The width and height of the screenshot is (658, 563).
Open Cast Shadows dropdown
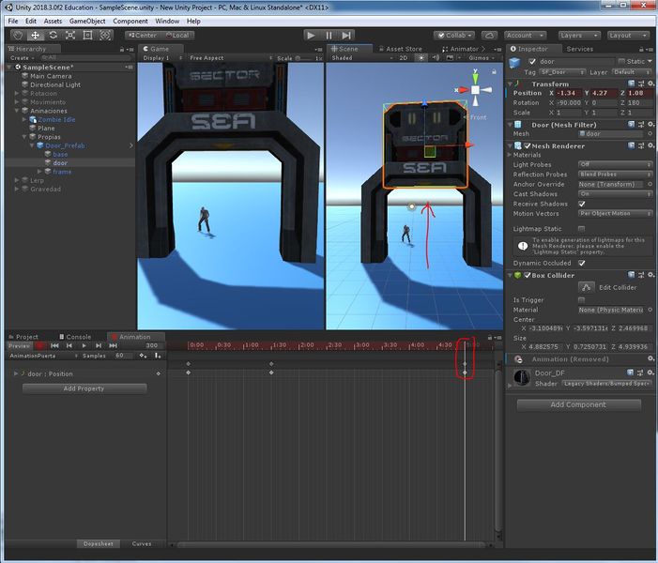pyautogui.click(x=615, y=194)
